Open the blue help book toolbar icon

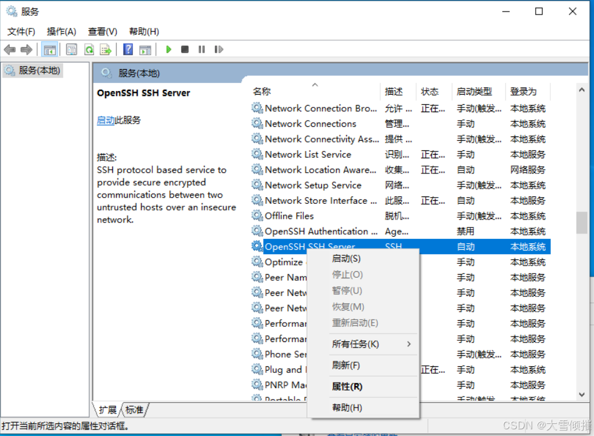(x=128, y=50)
